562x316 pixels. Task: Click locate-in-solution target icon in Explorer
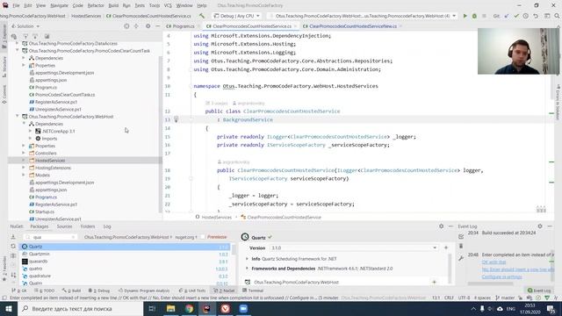pyautogui.click(x=126, y=26)
